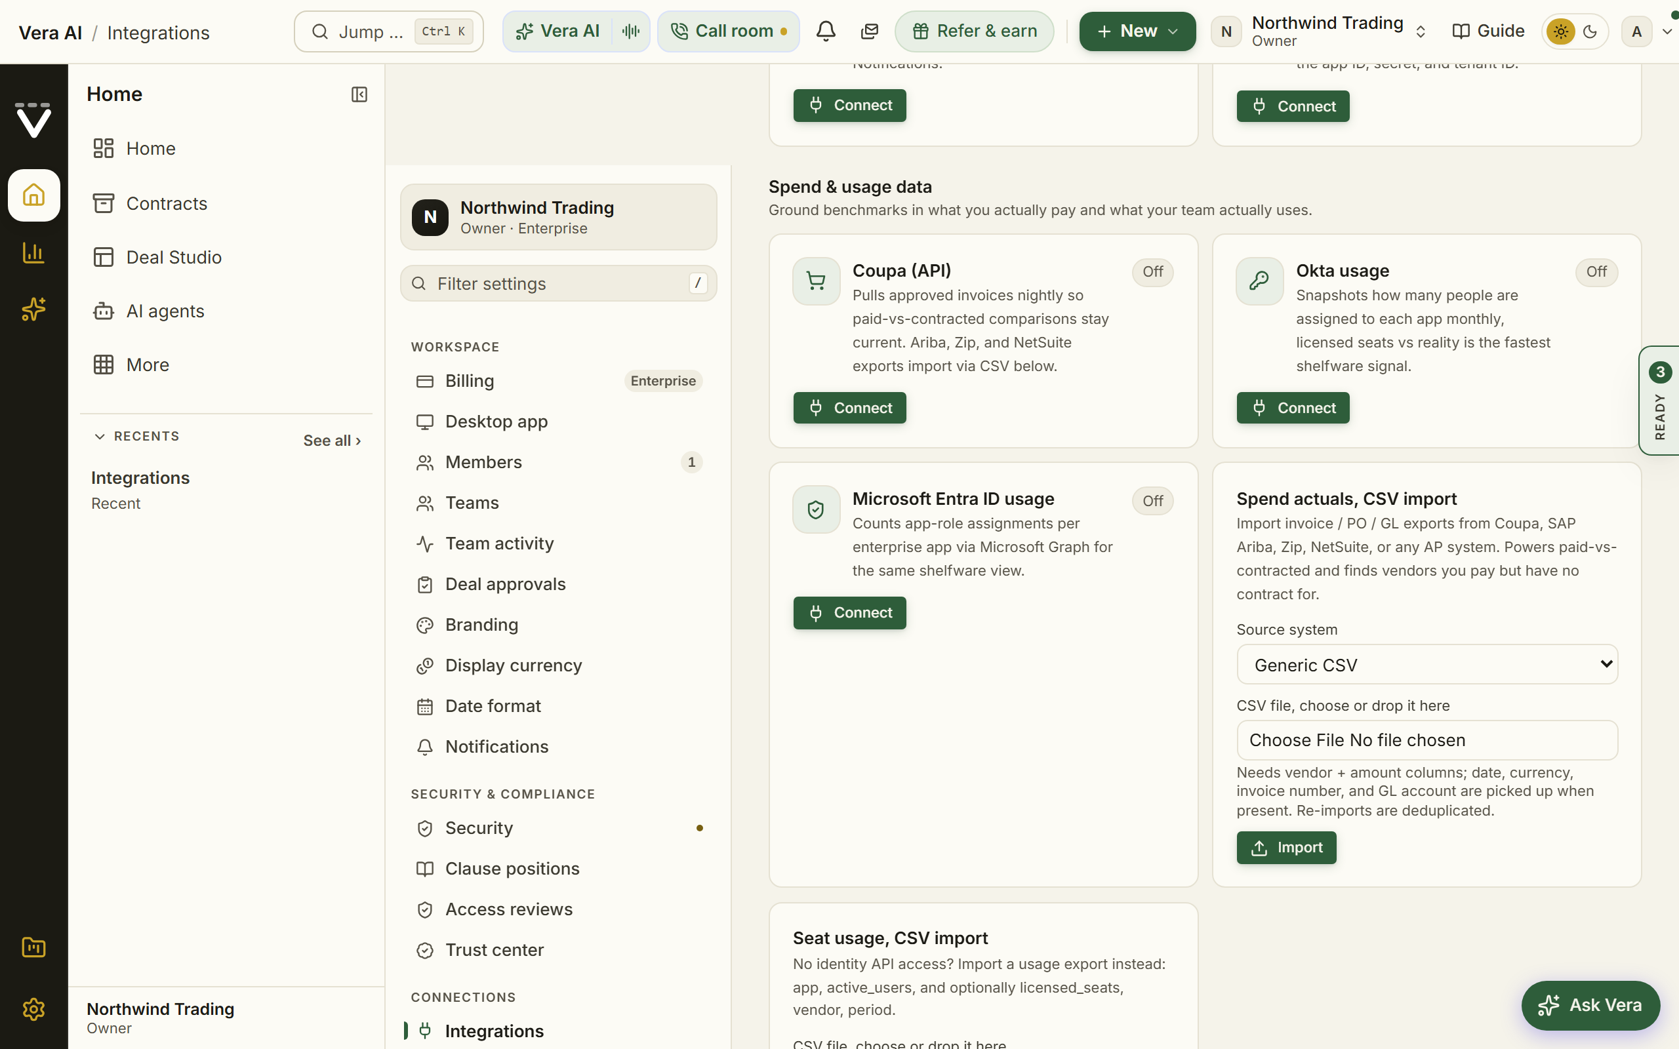Go to Home in the sidebar
Image resolution: width=1679 pixels, height=1049 pixels.
click(226, 148)
